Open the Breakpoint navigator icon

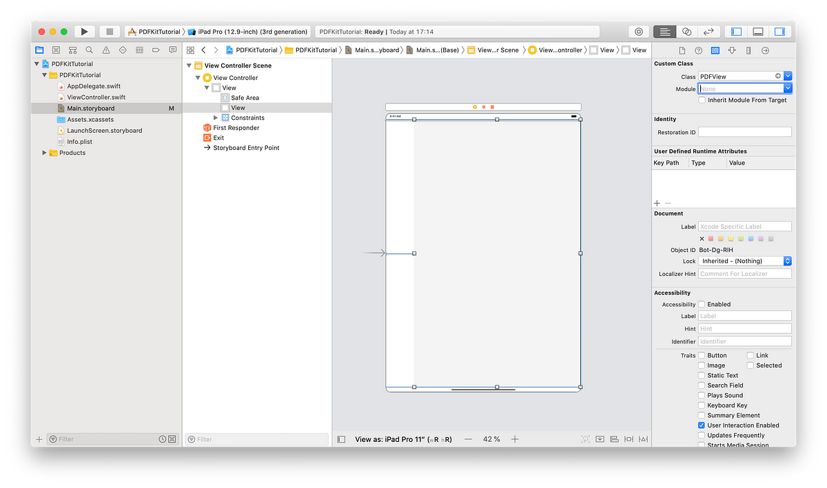click(x=156, y=50)
